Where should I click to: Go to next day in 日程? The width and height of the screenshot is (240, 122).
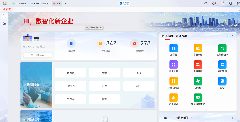click(x=191, y=118)
